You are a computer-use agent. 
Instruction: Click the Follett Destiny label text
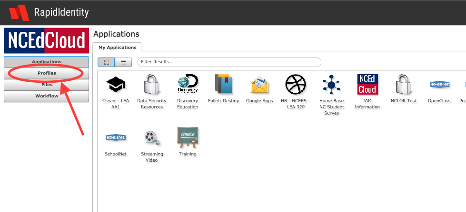point(224,101)
